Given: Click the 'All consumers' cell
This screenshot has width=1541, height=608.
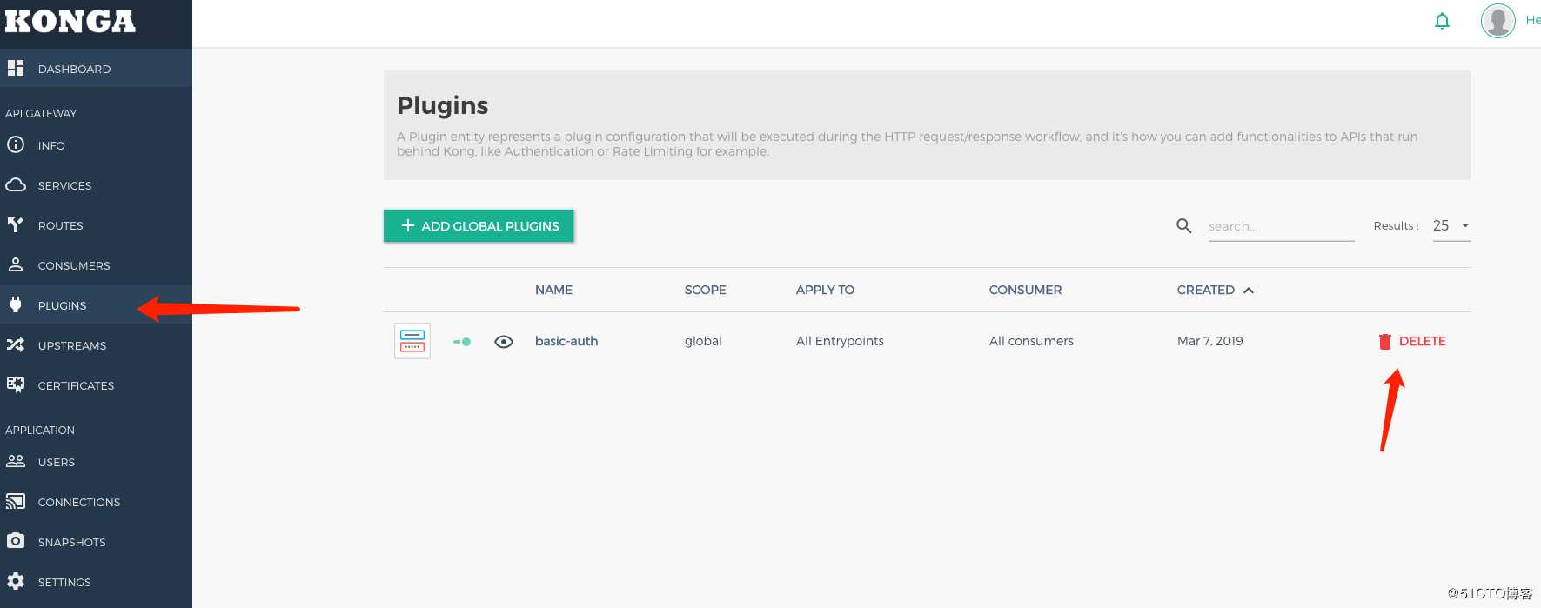Looking at the screenshot, I should pyautogui.click(x=1031, y=341).
